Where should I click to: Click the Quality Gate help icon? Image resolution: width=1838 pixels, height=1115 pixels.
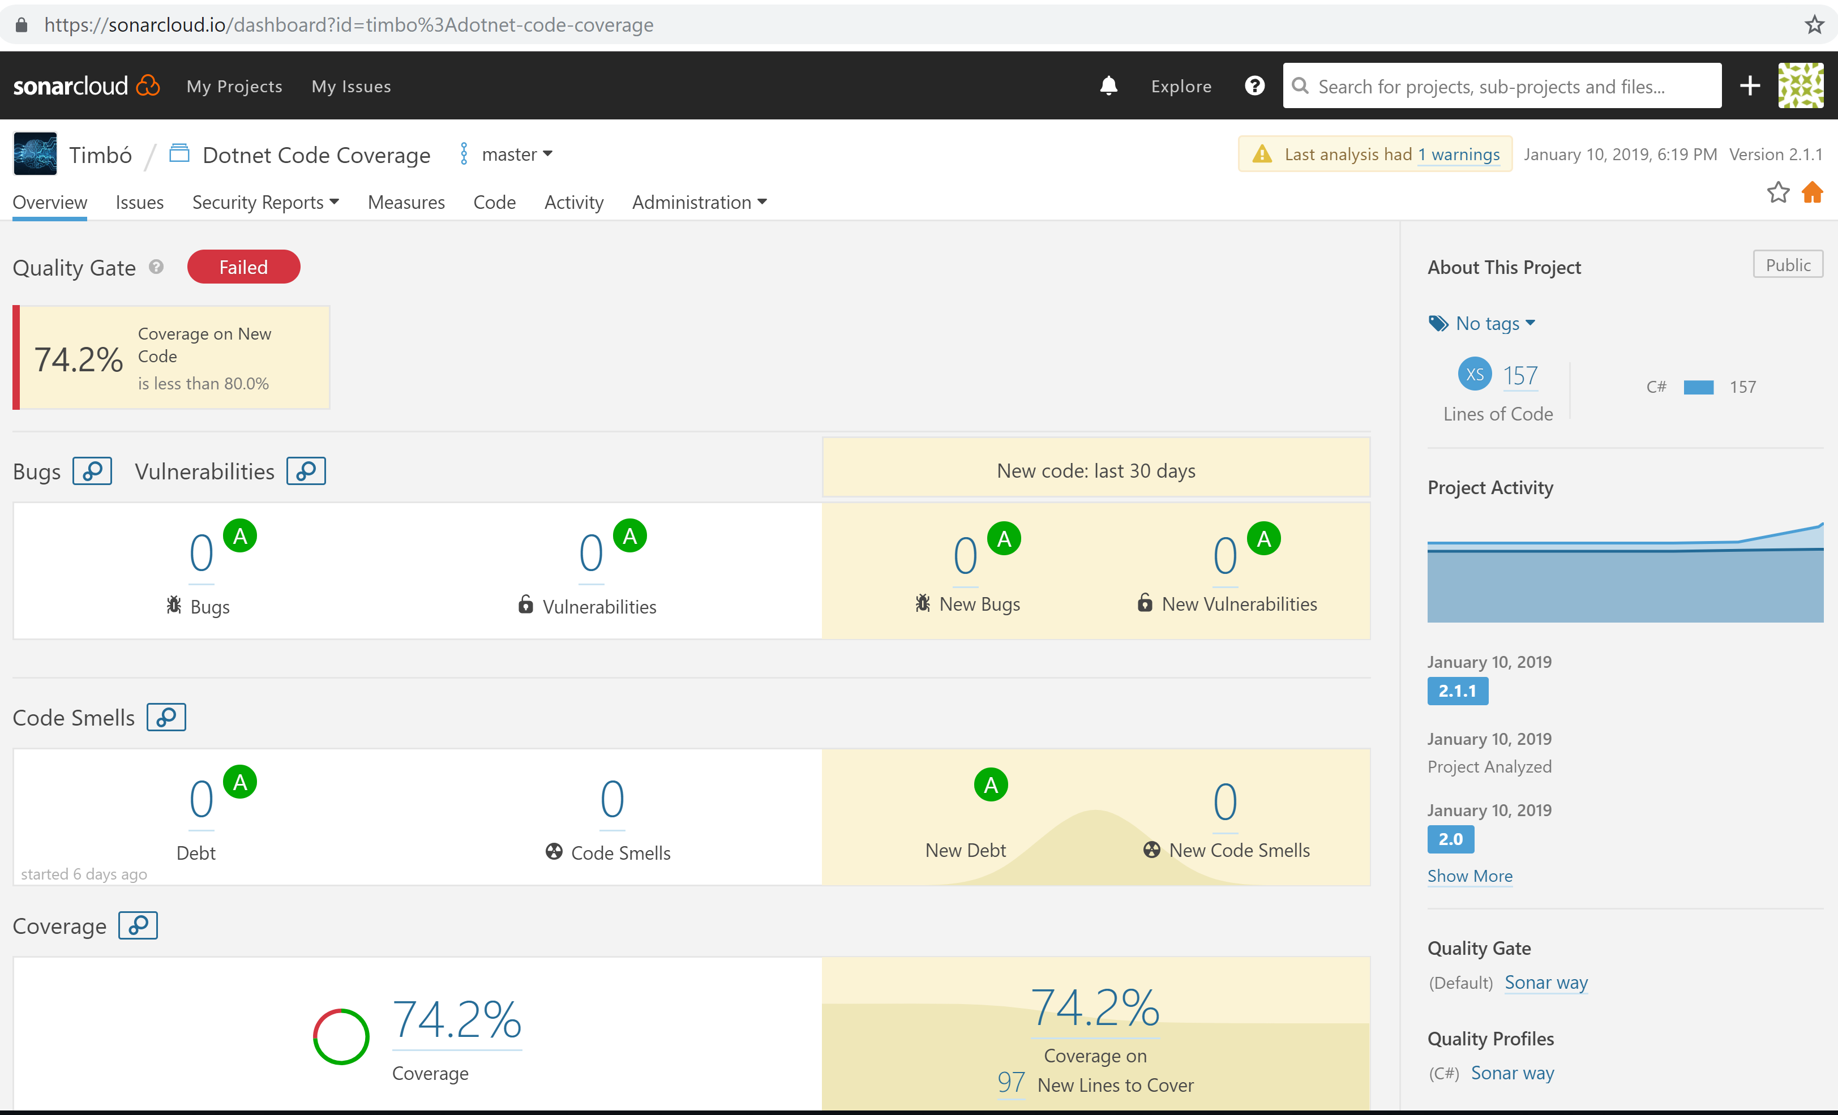point(156,267)
